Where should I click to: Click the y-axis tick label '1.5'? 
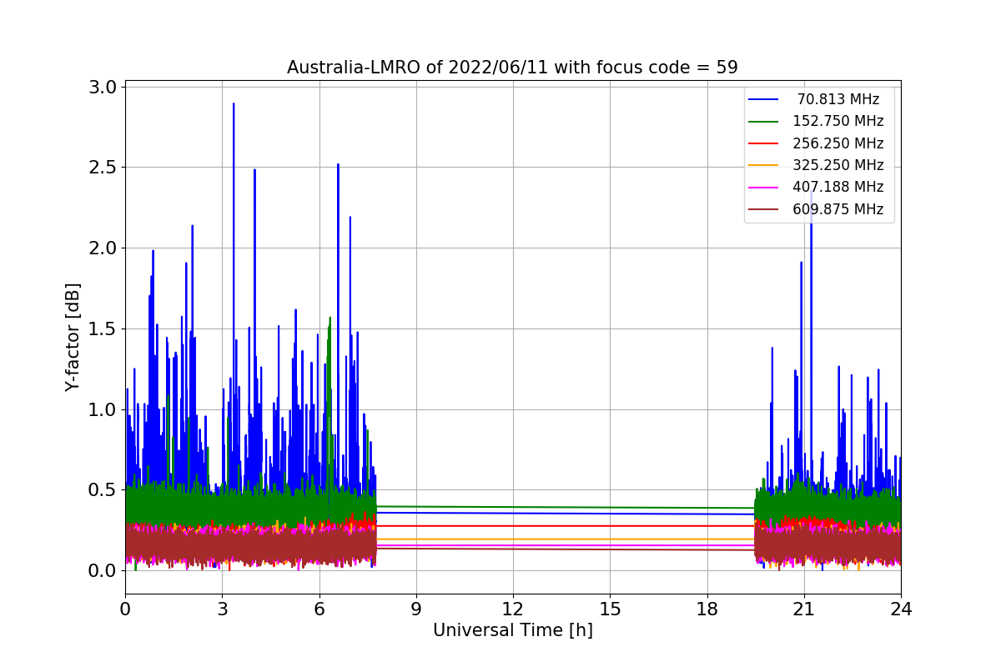tap(103, 328)
